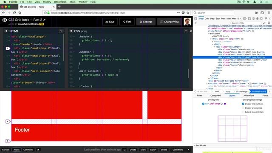Uncheck Display line numbers

pos(243,104)
